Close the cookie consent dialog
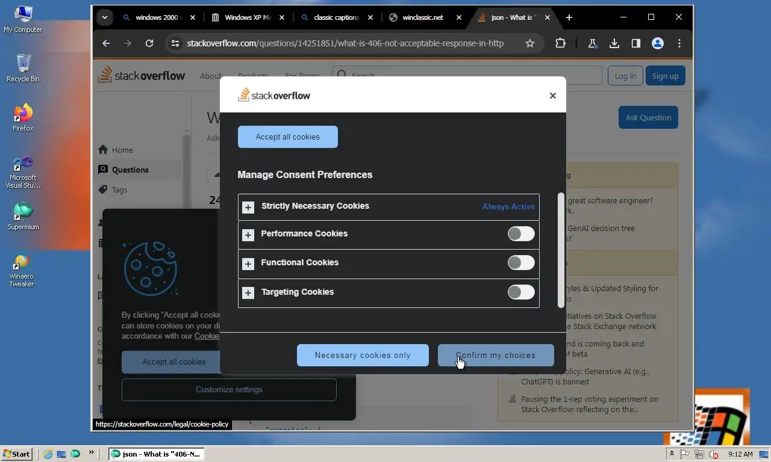 (x=552, y=95)
